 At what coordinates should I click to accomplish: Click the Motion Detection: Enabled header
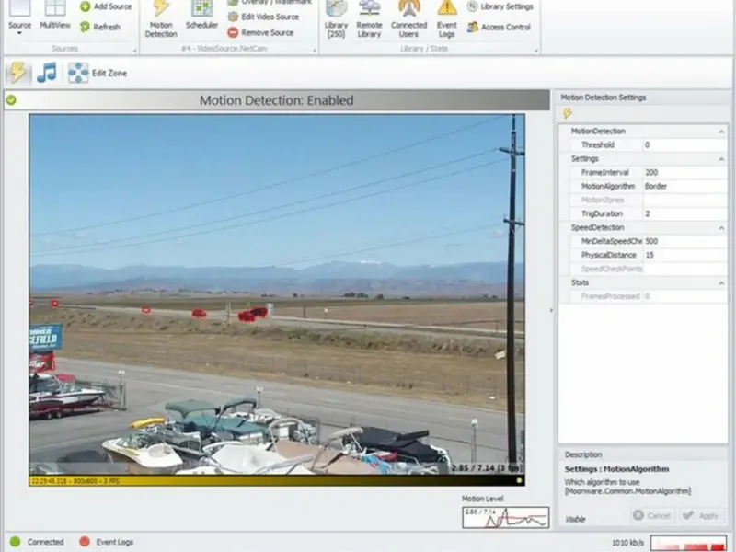[x=277, y=100]
